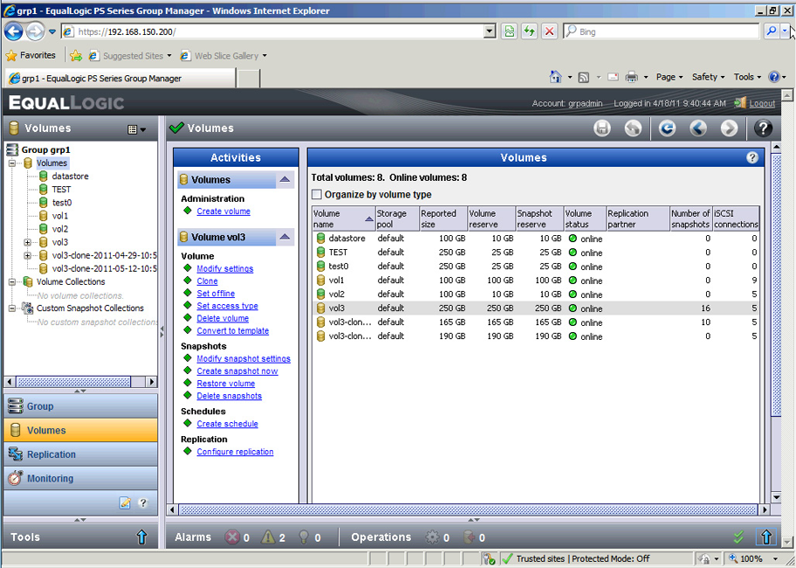Click the IE Refresh green arrows button
Viewport: 796px width, 568px height.
(x=529, y=31)
